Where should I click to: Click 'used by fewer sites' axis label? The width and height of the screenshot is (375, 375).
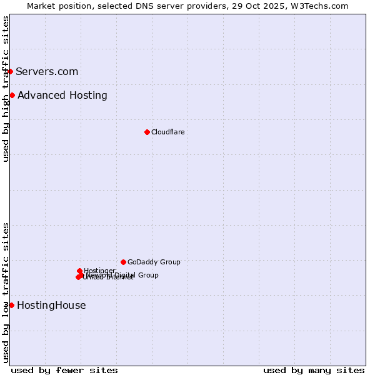click(64, 370)
